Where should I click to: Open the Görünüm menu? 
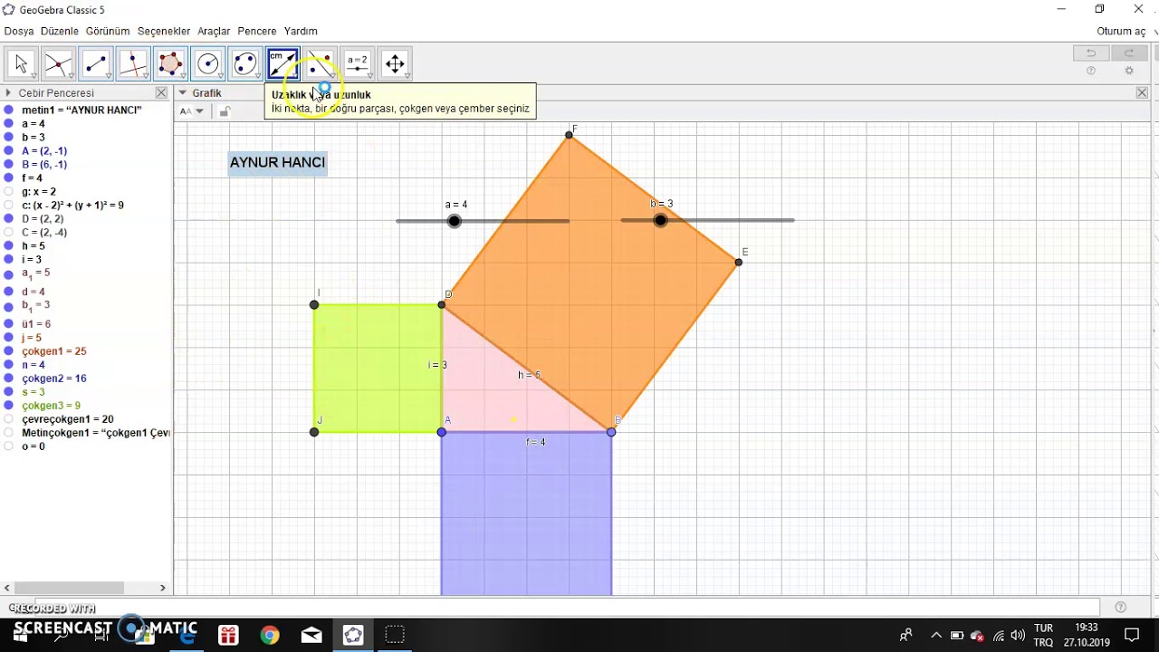tap(108, 32)
